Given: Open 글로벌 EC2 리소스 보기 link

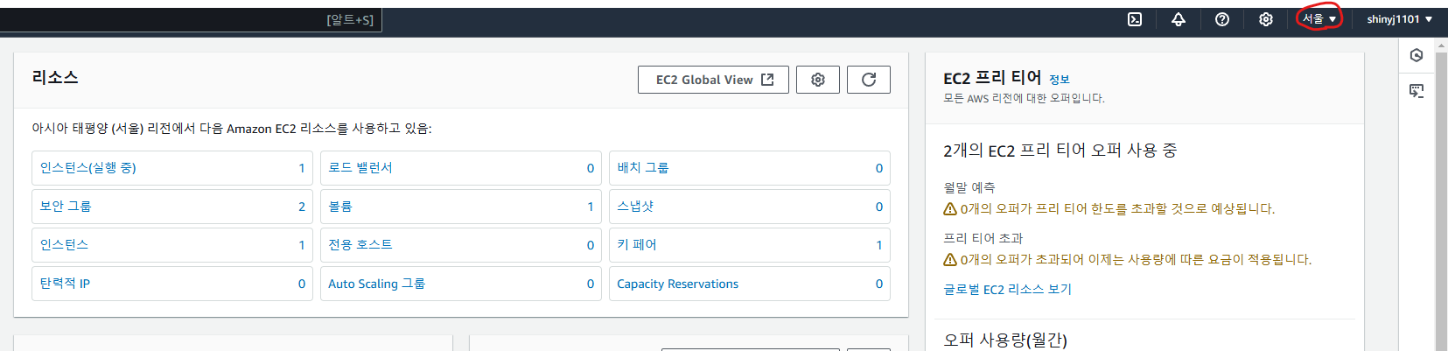Looking at the screenshot, I should 1007,289.
